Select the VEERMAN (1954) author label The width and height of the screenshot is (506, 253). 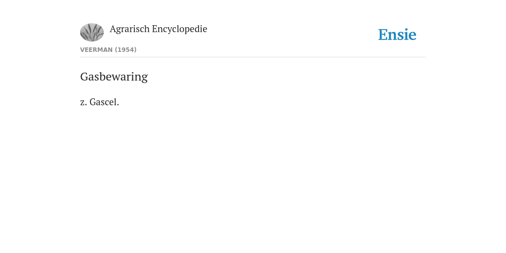(108, 50)
